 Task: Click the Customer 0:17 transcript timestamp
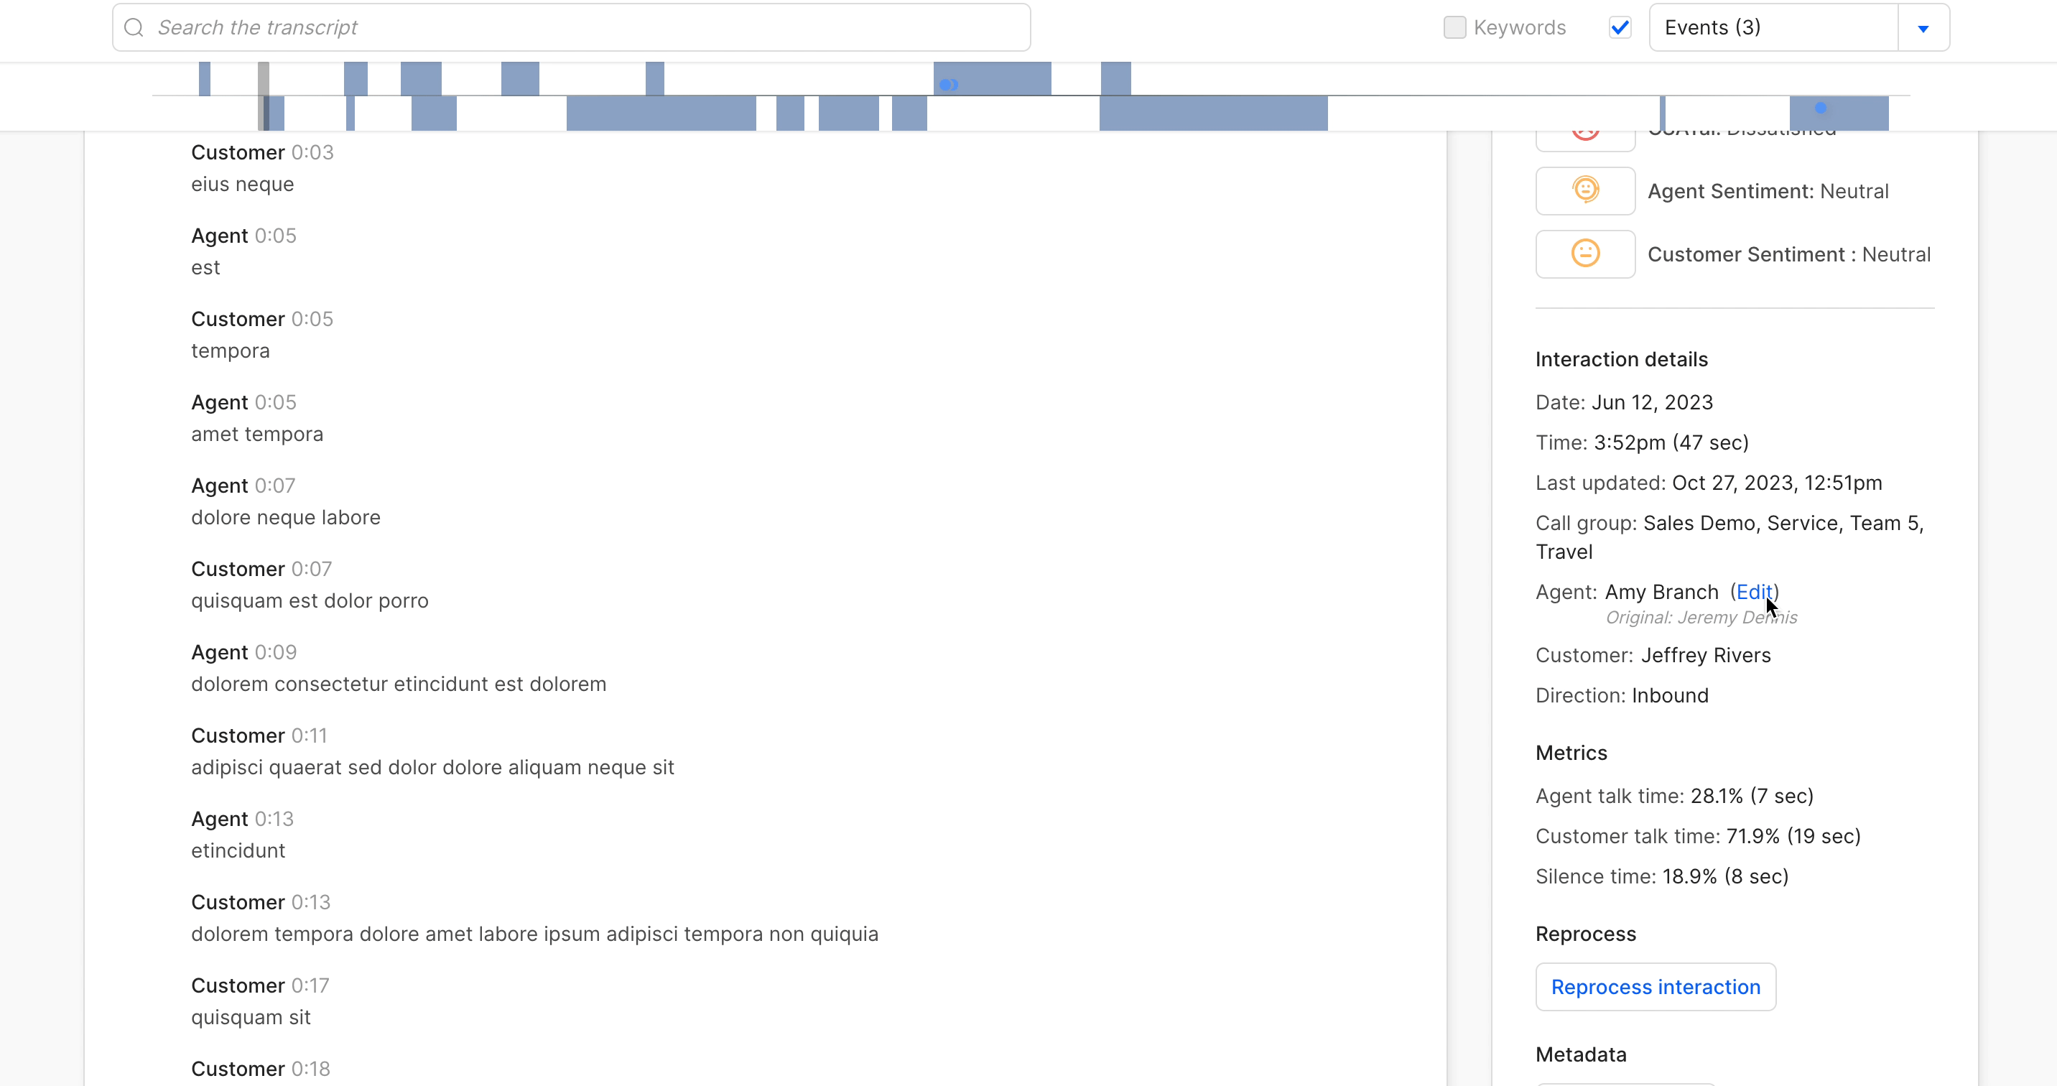click(x=310, y=985)
